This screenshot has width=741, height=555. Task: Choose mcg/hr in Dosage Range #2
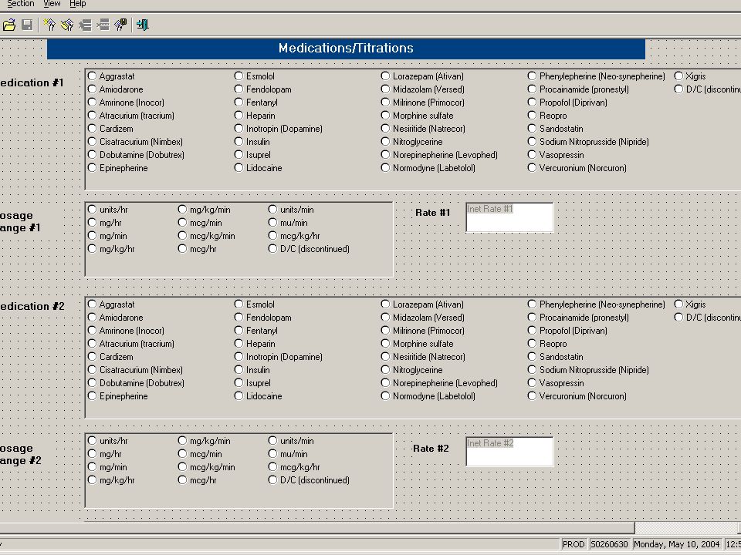(182, 480)
